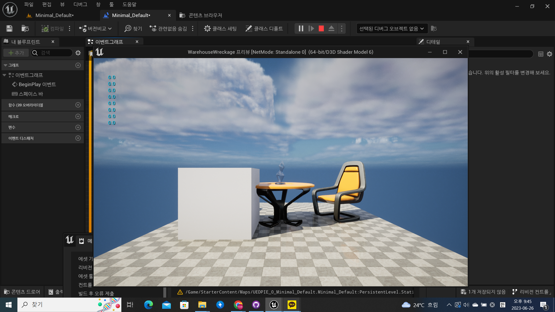Click the frame skip play icon
Viewport: 555px width, 312px height.
[311, 28]
